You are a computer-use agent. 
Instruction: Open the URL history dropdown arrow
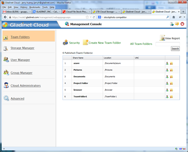coord(91,17)
